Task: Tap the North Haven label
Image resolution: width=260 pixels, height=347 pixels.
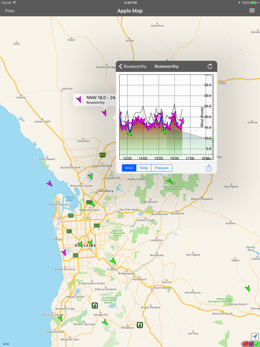Action: [58, 204]
